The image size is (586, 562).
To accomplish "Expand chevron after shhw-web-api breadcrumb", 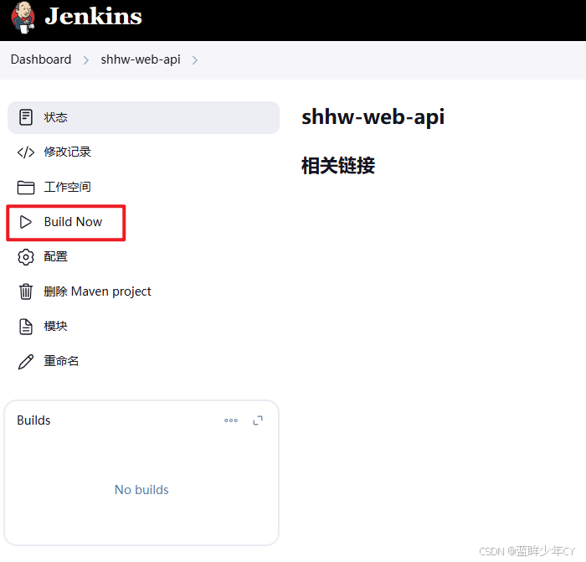I will coord(195,60).
